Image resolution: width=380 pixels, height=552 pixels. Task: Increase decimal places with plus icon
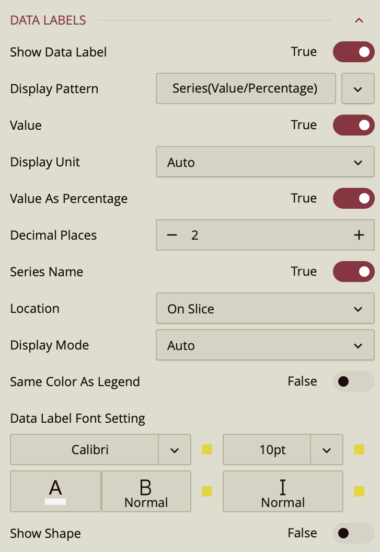(359, 235)
